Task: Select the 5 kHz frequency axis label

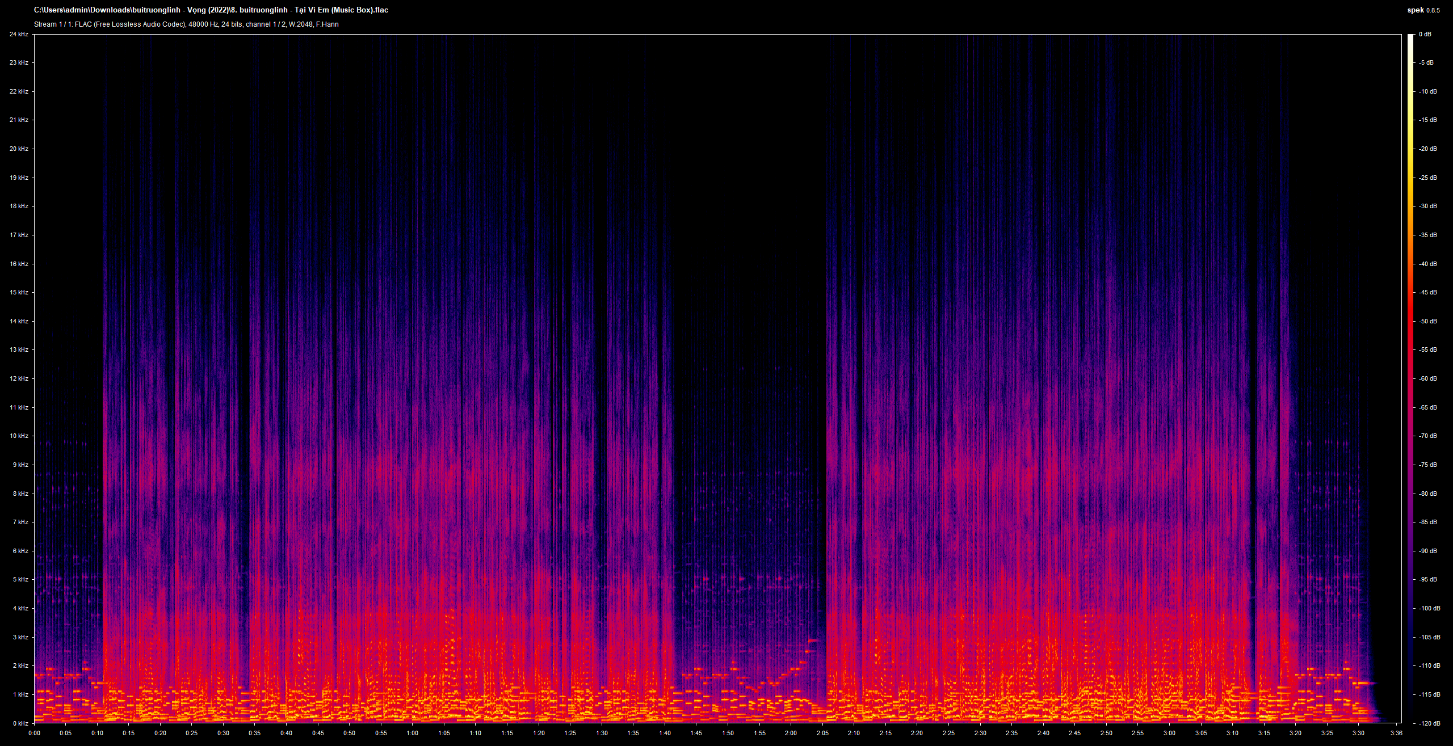Action: coord(20,579)
